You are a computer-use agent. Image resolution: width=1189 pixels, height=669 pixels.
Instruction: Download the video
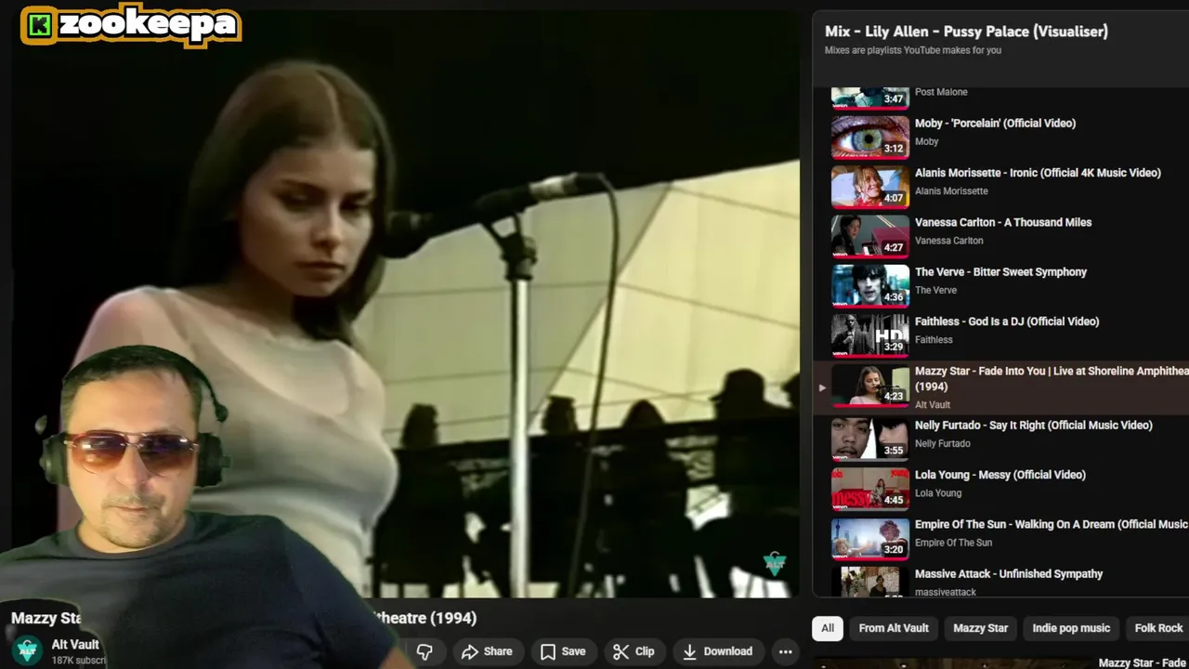point(717,651)
